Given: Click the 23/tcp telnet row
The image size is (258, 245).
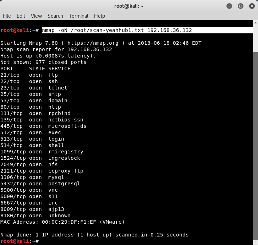Looking at the screenshot, I should (x=34, y=88).
